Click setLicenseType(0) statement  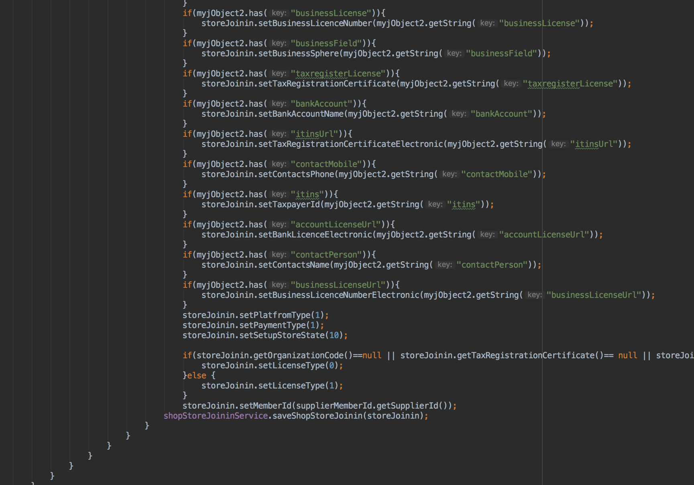[x=272, y=365]
